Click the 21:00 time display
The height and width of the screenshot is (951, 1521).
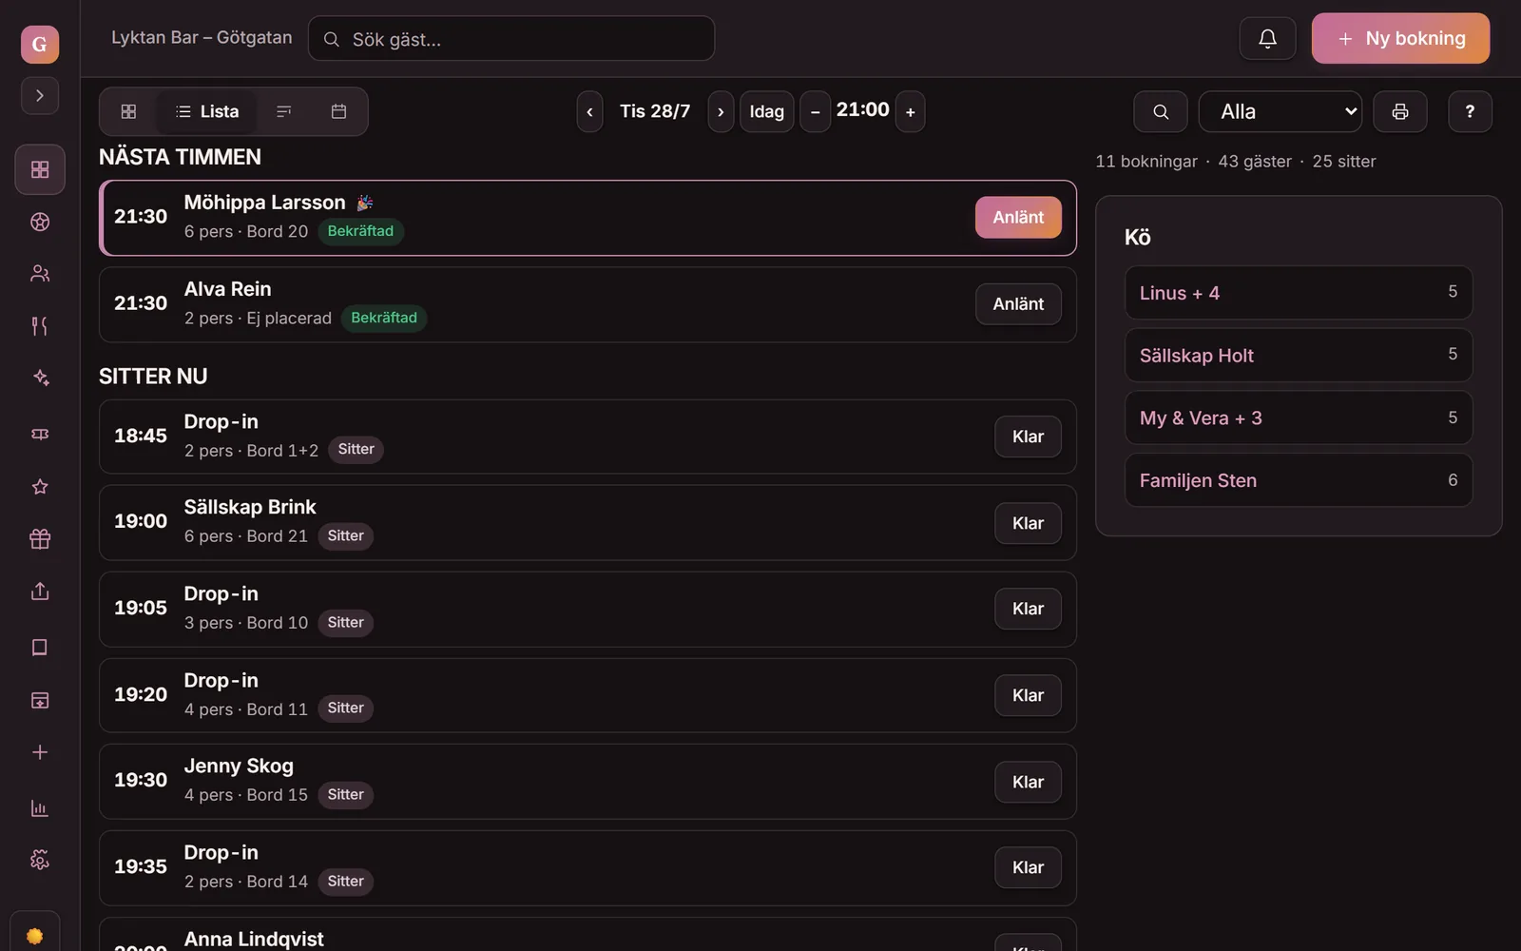[x=862, y=110]
